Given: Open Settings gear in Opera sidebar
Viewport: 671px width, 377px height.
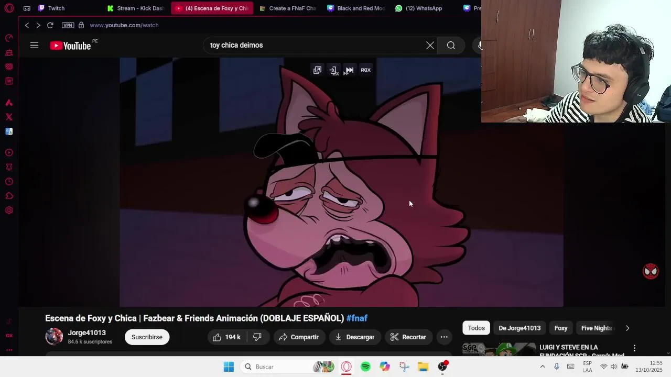Looking at the screenshot, I should pyautogui.click(x=9, y=210).
